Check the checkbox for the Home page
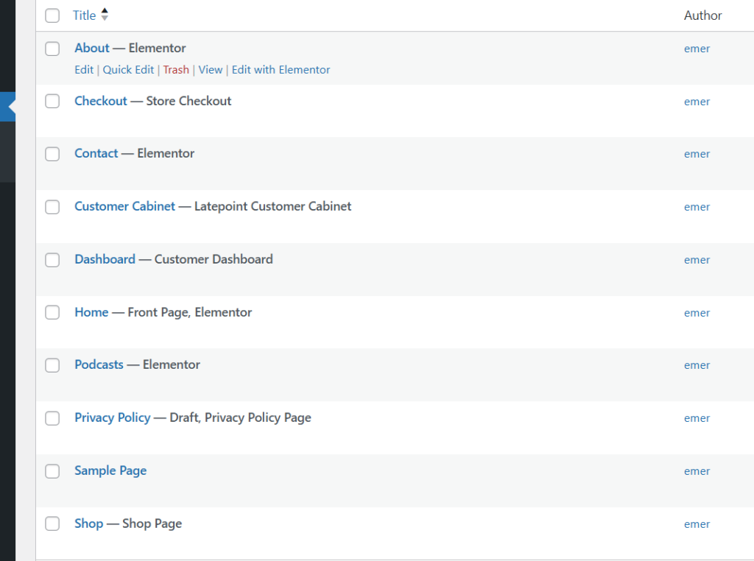 tap(52, 312)
